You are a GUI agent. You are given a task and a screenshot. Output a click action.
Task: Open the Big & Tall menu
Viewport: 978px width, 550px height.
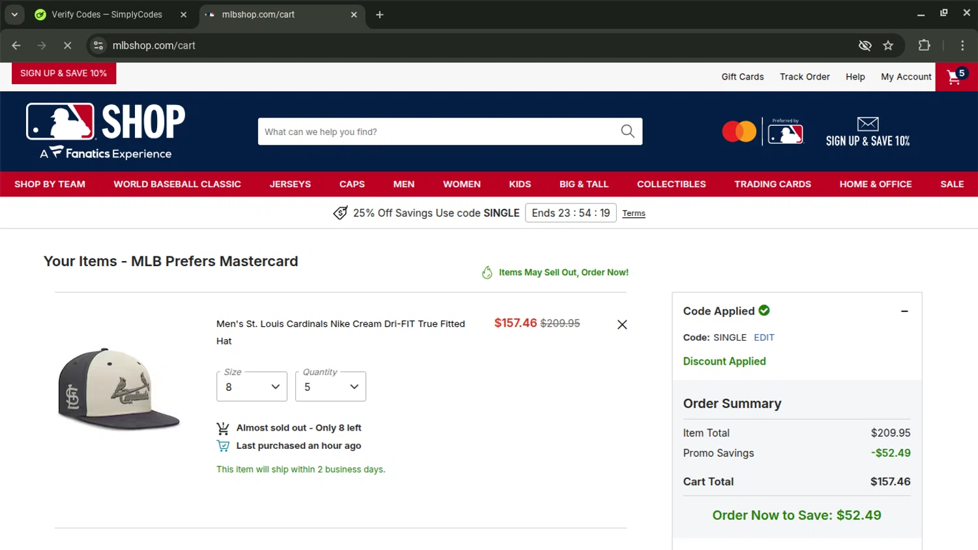[584, 184]
